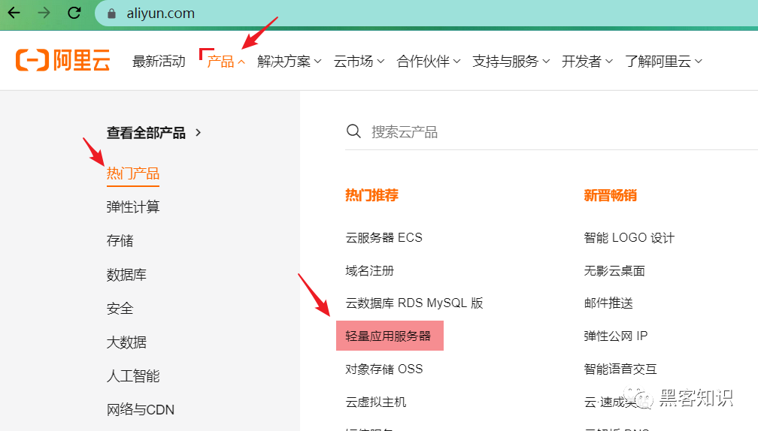758x431 pixels.
Task: Open 邮件推送 product
Action: coord(608,303)
